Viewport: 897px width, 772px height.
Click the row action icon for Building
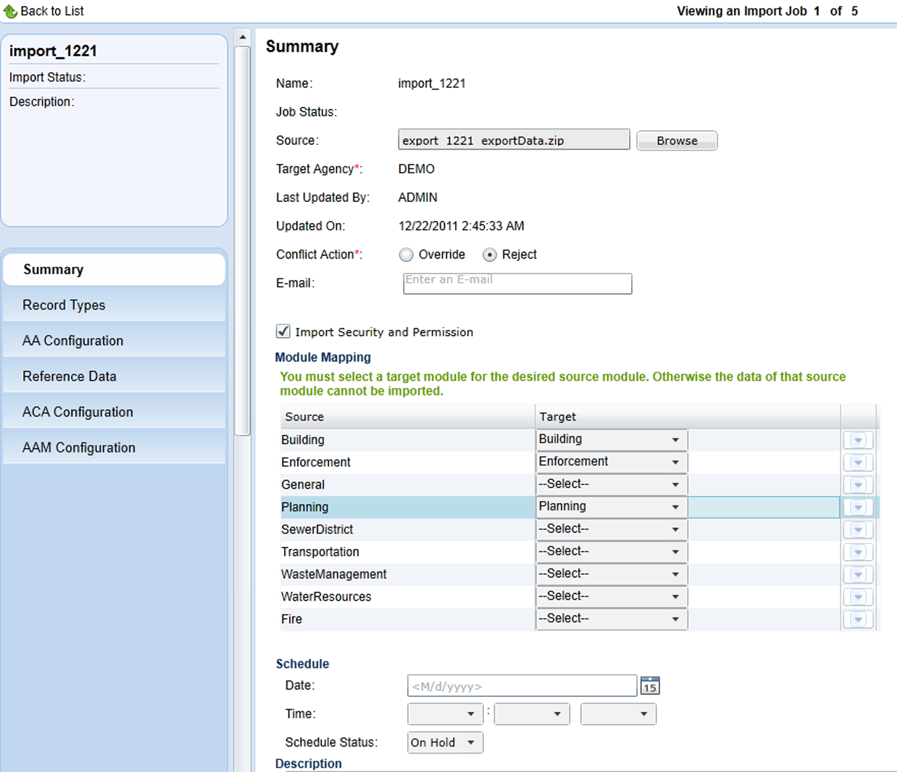point(857,440)
